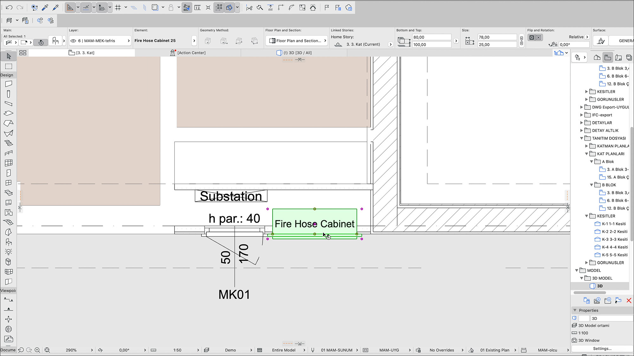Toggle the size chain link lock
This screenshot has height=356, width=634.
(x=521, y=41)
